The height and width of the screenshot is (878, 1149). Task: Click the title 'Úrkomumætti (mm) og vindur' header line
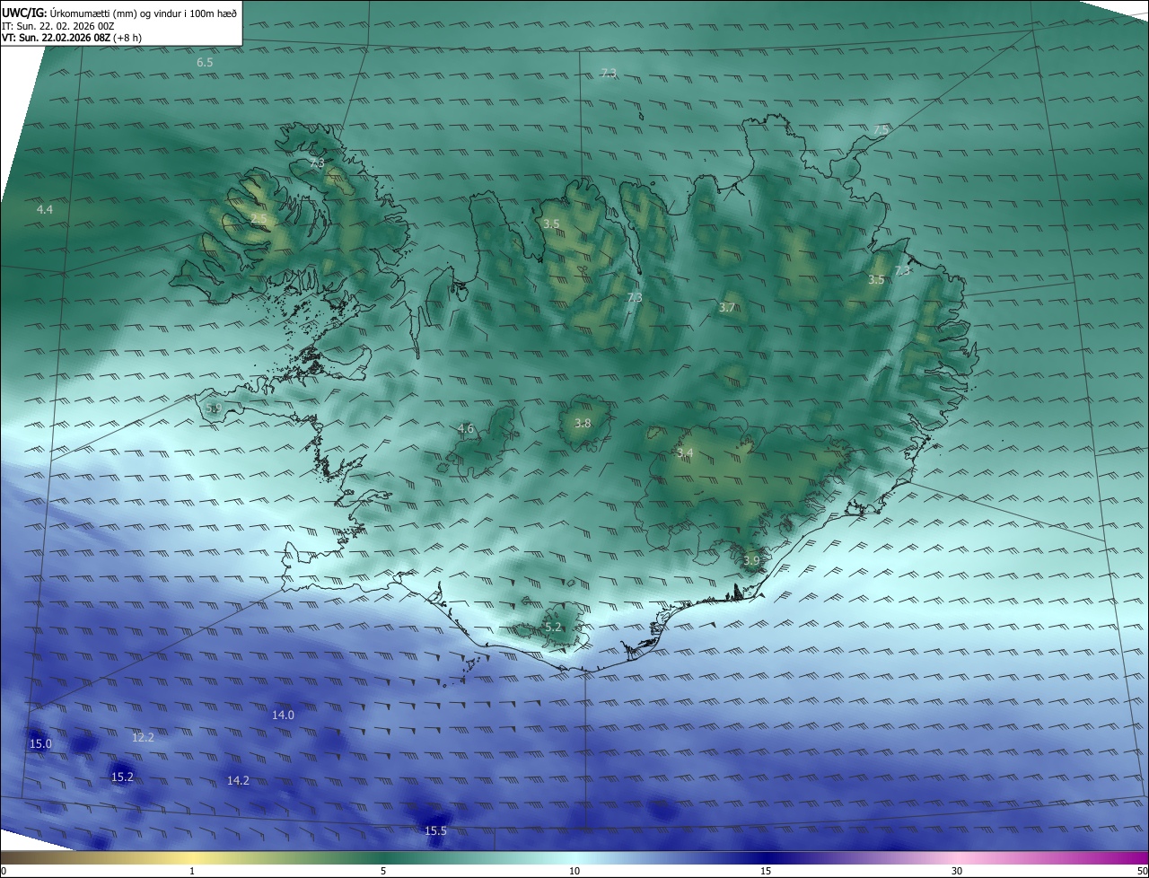pyautogui.click(x=119, y=13)
